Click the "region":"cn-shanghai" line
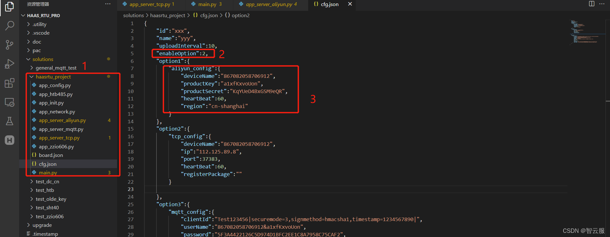 click(x=214, y=106)
